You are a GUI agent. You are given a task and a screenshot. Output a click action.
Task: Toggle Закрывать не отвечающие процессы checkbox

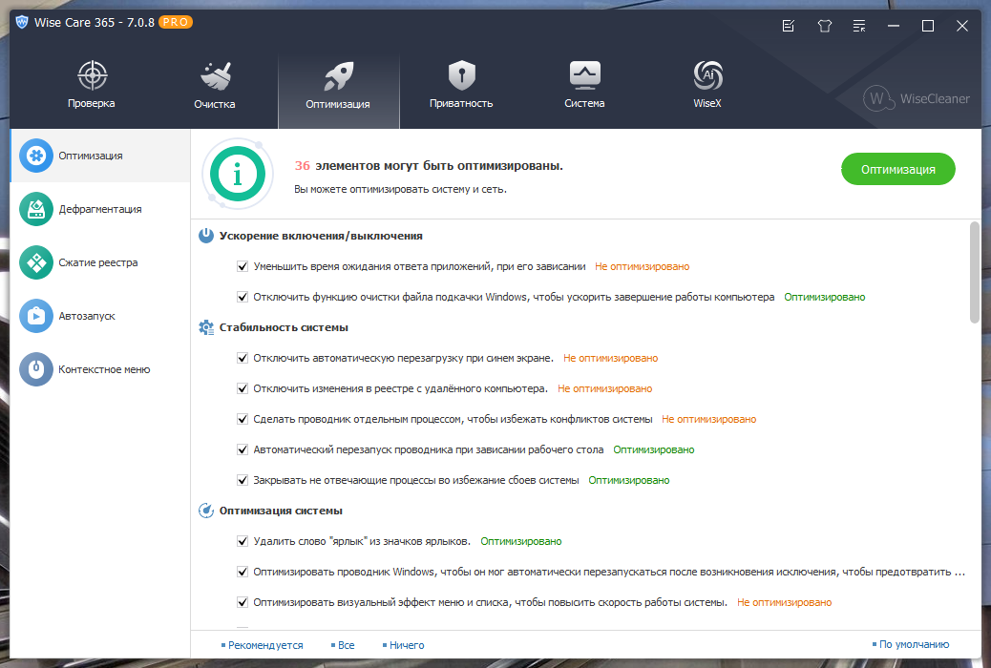click(242, 480)
